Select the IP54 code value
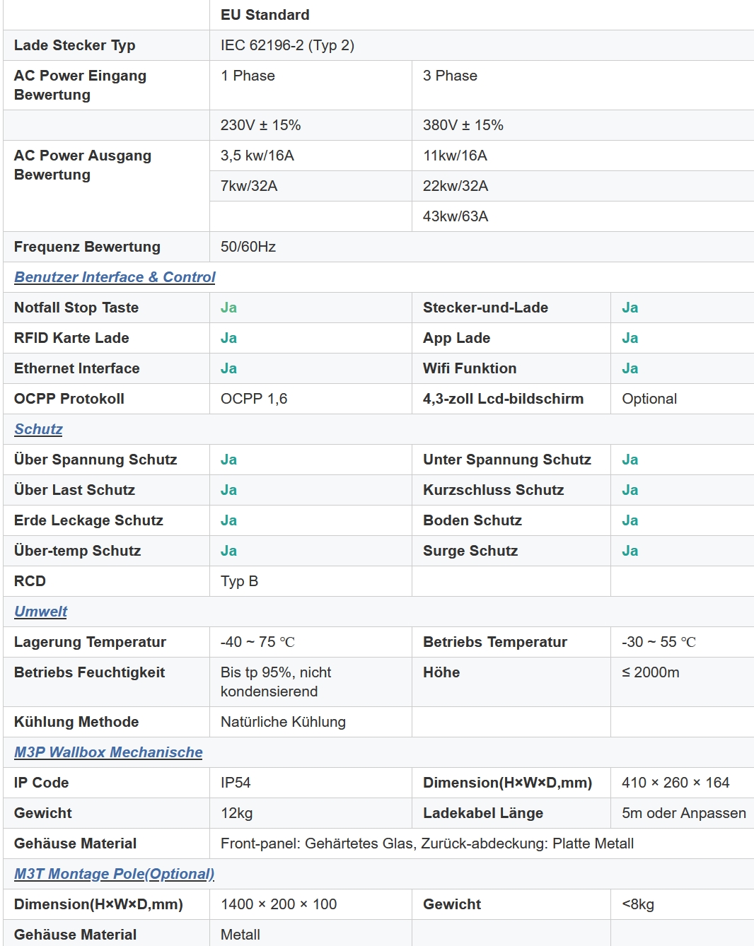This screenshot has height=946, width=754. tap(236, 783)
